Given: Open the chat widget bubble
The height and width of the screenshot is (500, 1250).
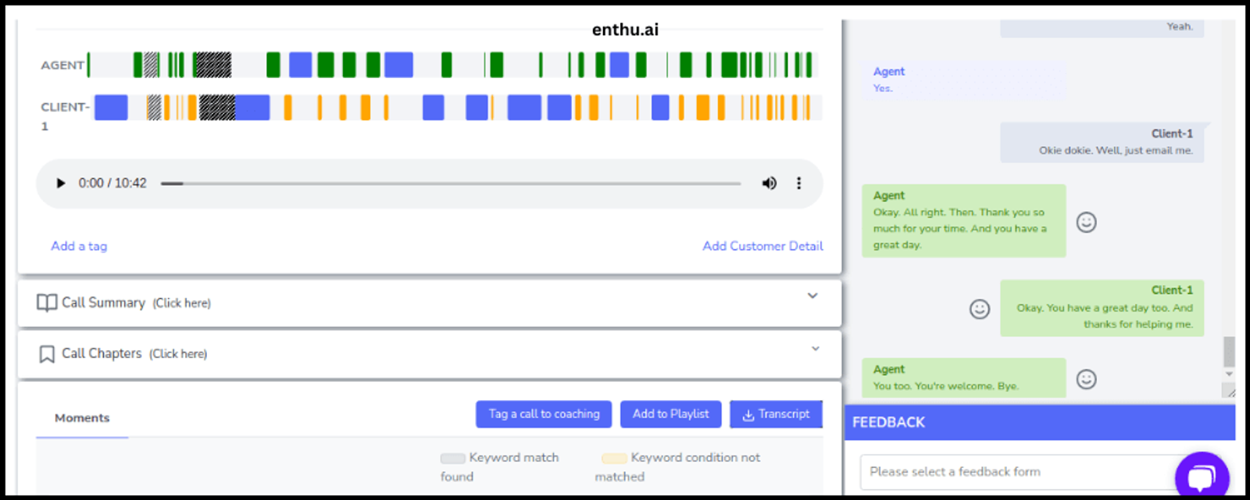Looking at the screenshot, I should click(x=1202, y=477).
